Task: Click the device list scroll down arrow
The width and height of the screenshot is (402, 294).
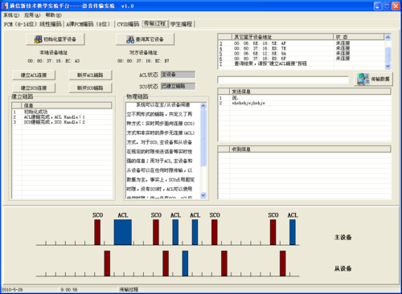Action: coord(388,66)
